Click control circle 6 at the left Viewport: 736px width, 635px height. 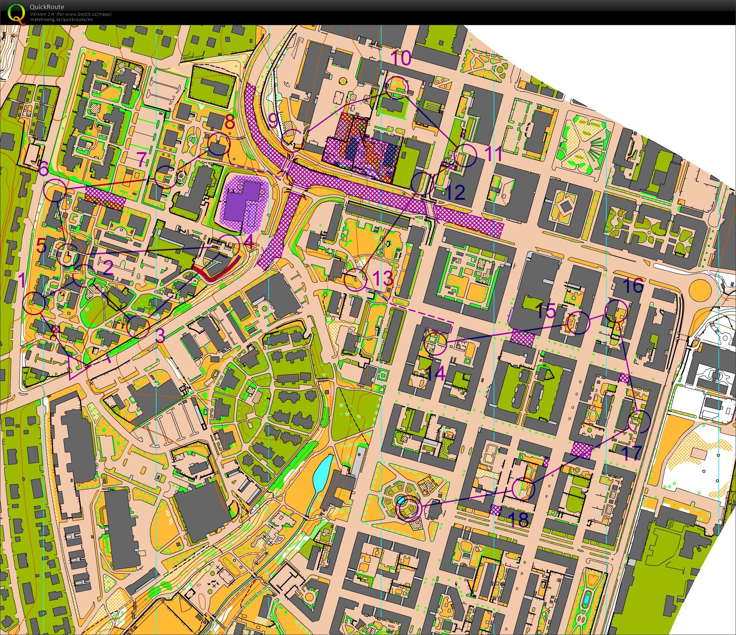[55, 191]
